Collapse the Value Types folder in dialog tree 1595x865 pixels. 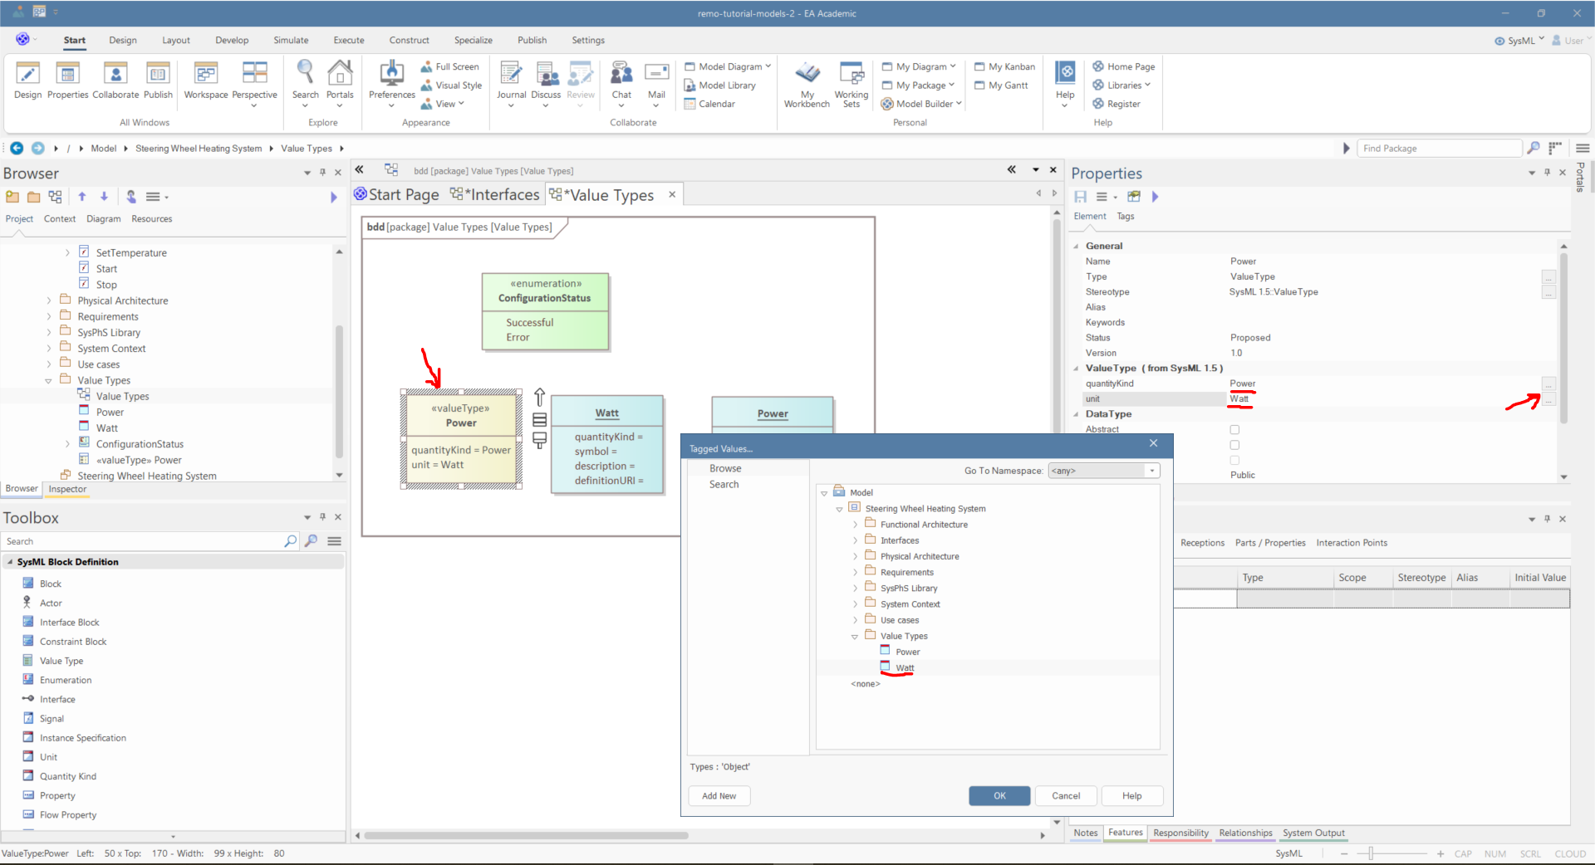pos(855,637)
